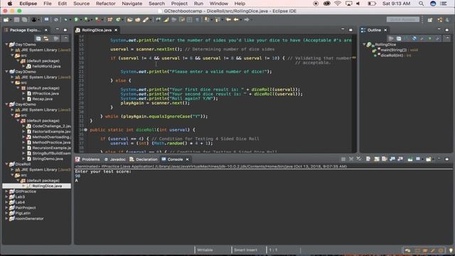The height and width of the screenshot is (256, 455).
Task: Click Smart Insert in the status bar
Action: pyautogui.click(x=245, y=250)
